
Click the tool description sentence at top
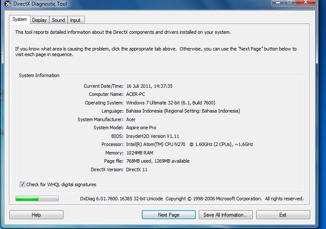123,32
